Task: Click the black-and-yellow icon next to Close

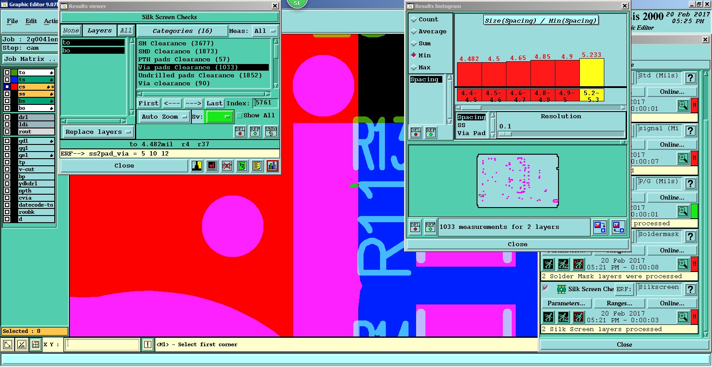Action: pos(197,166)
